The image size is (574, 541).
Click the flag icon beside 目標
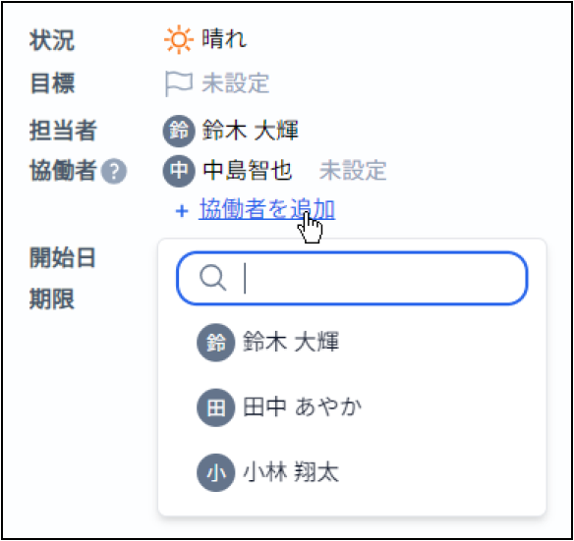point(179,83)
